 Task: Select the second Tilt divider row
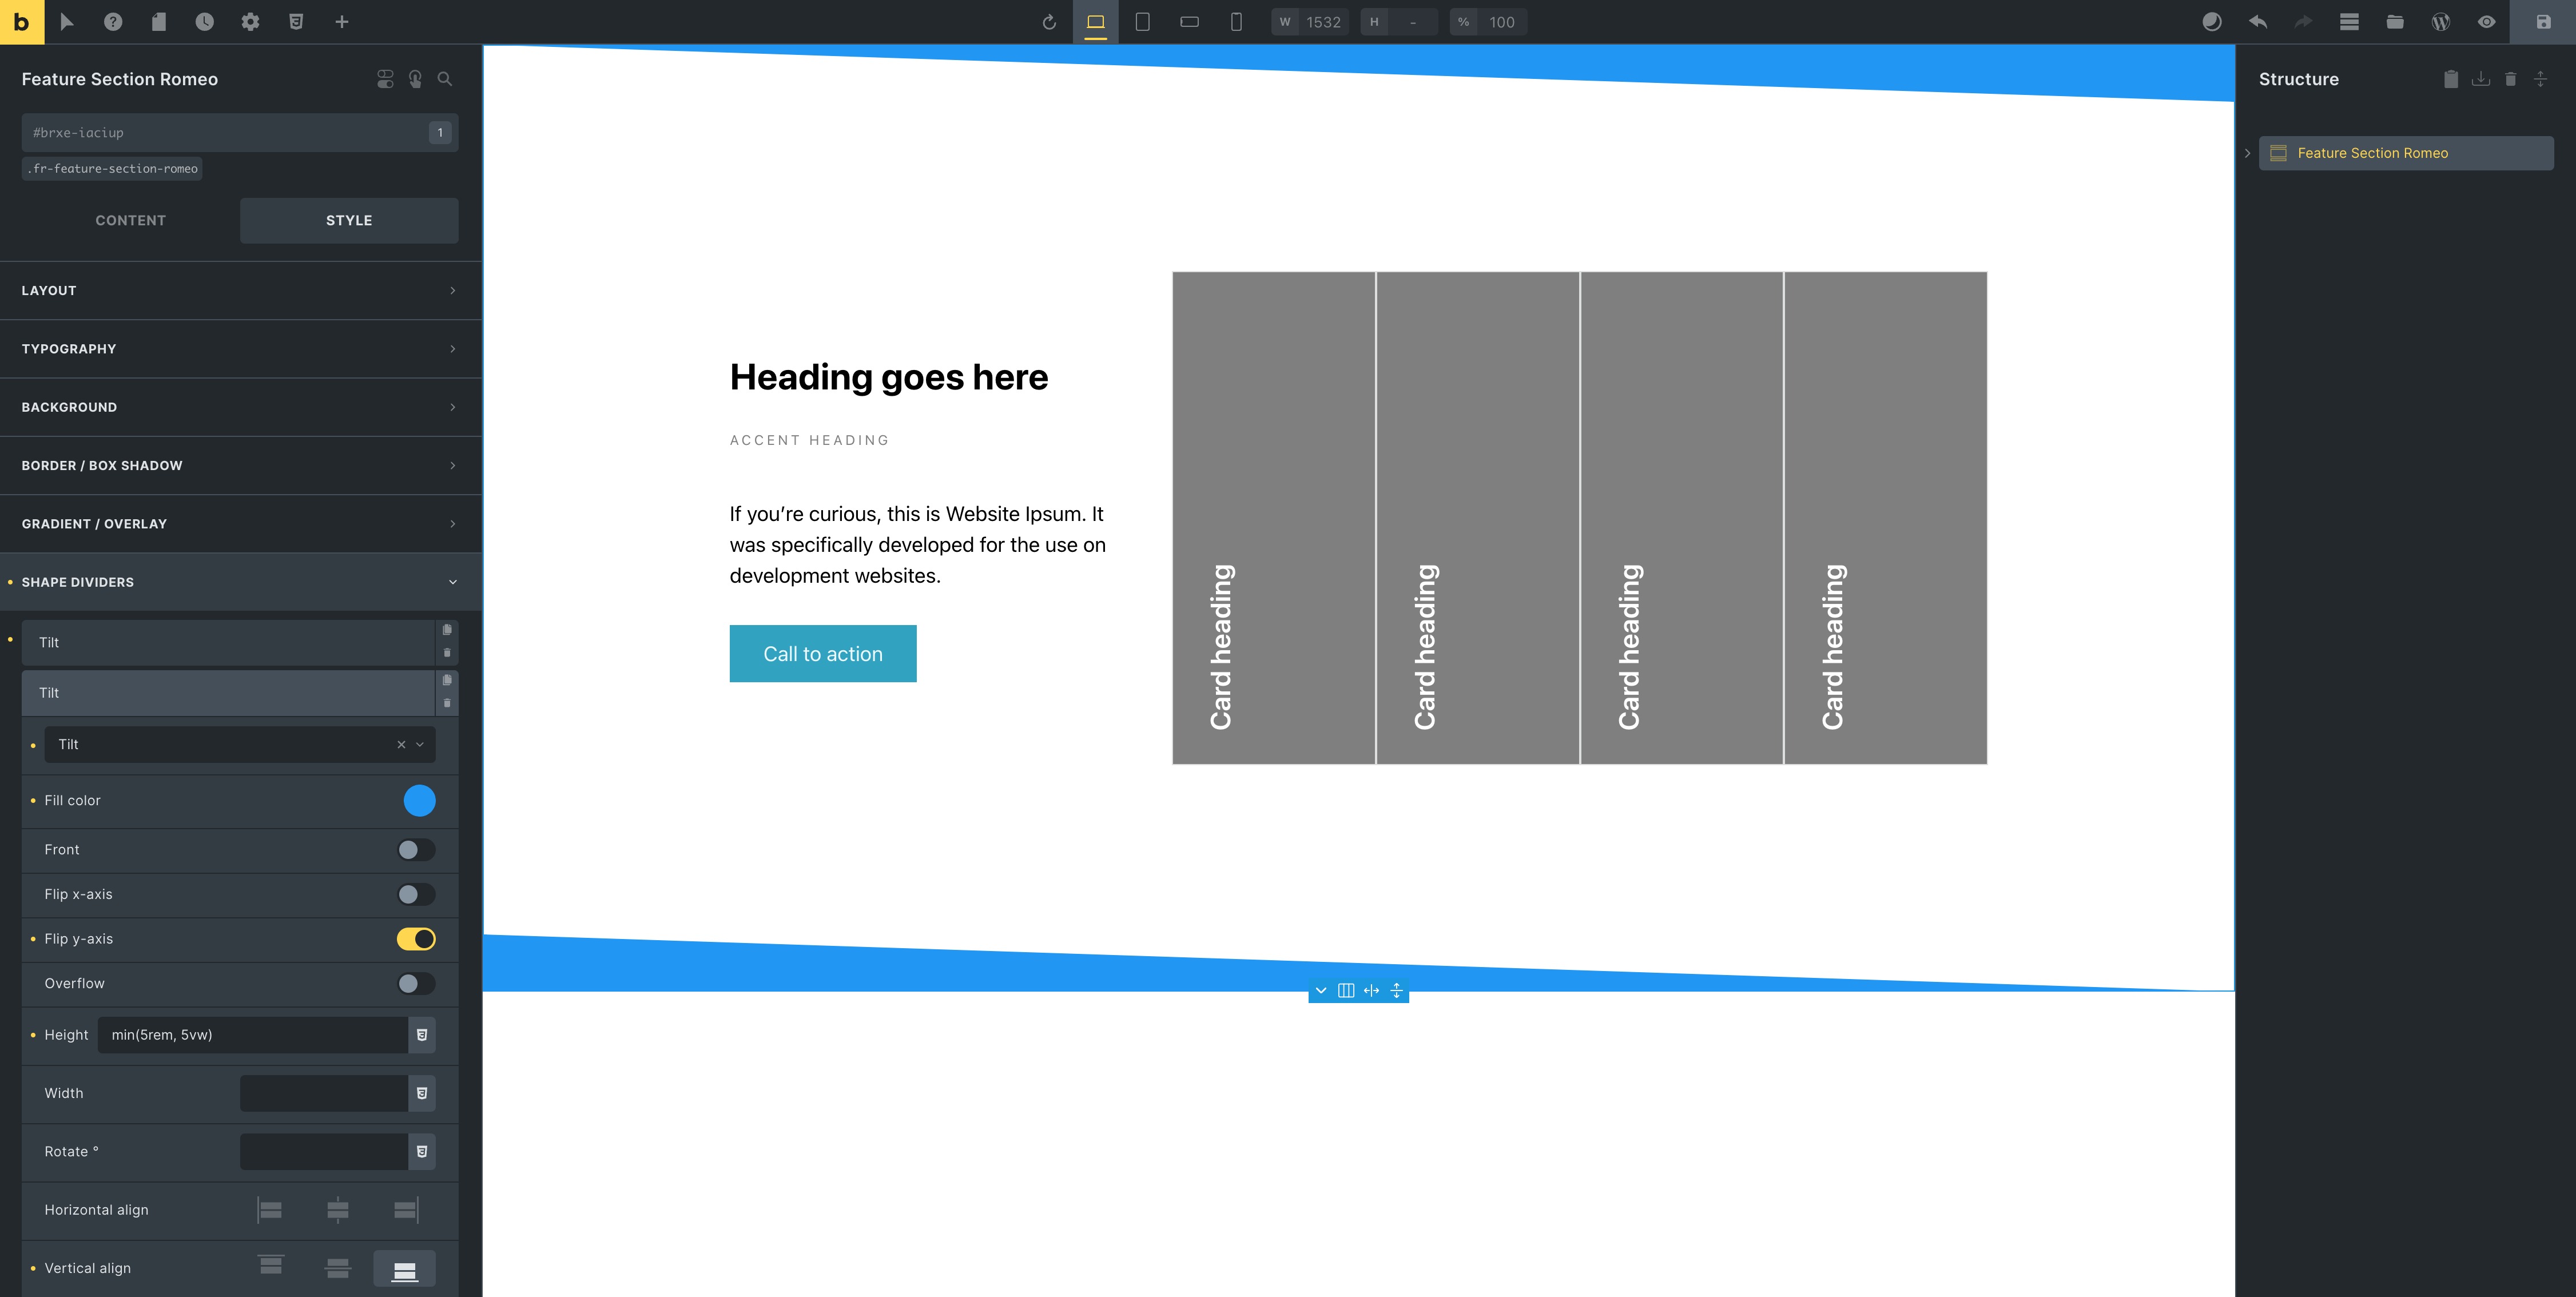[228, 693]
